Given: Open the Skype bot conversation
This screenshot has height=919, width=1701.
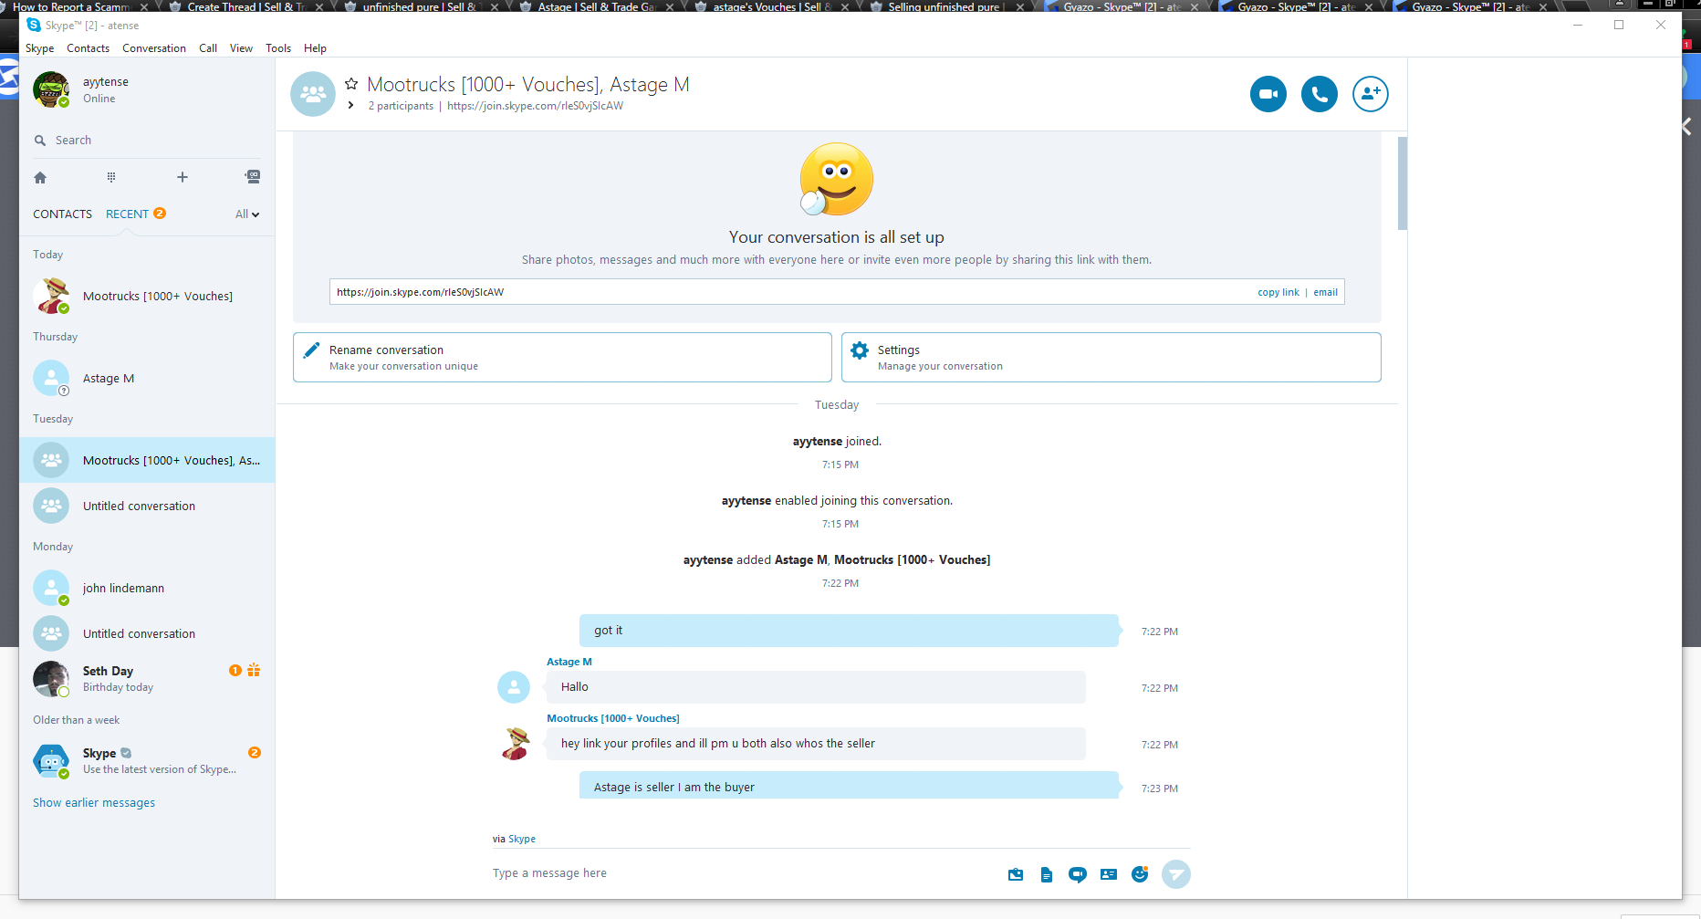Looking at the screenshot, I should click(x=147, y=761).
